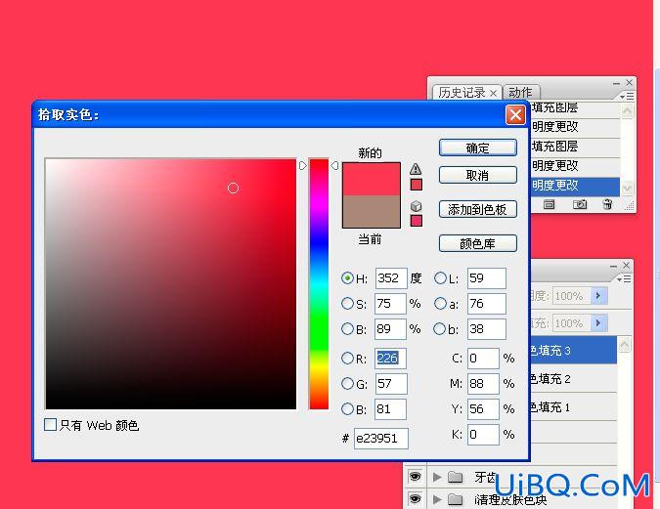Viewport: 660px width, 509px height.
Task: Click the Y yellow field showing 56
Action: [483, 409]
